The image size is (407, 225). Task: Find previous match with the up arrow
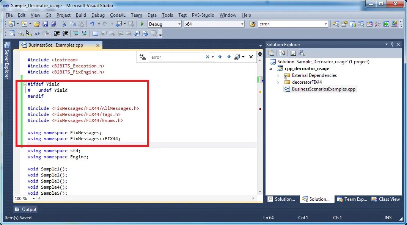pos(220,57)
